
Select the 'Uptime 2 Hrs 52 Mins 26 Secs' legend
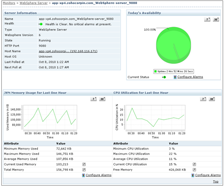pyautogui.click(x=173, y=71)
